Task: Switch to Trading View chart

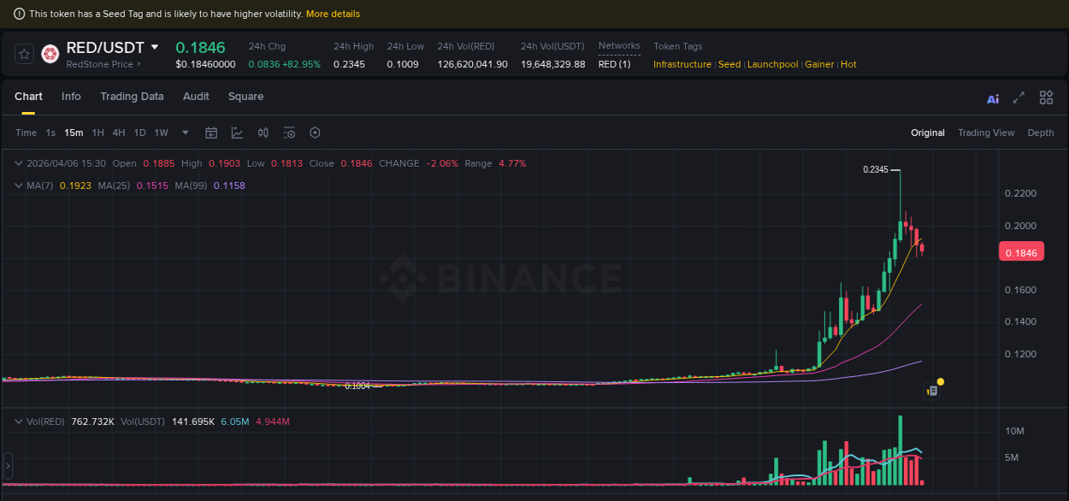Action: coord(986,133)
